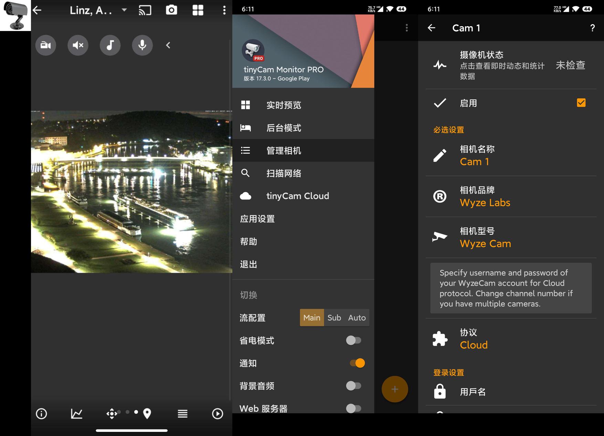Tap the 用戶名 login field

[511, 392]
